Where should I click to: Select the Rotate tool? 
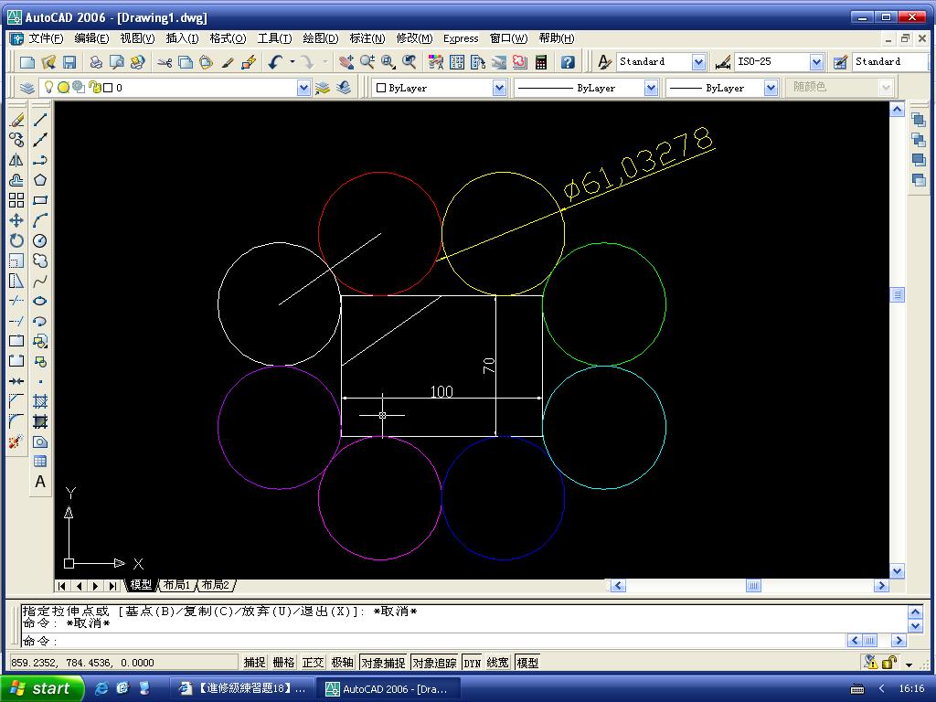pyautogui.click(x=16, y=240)
